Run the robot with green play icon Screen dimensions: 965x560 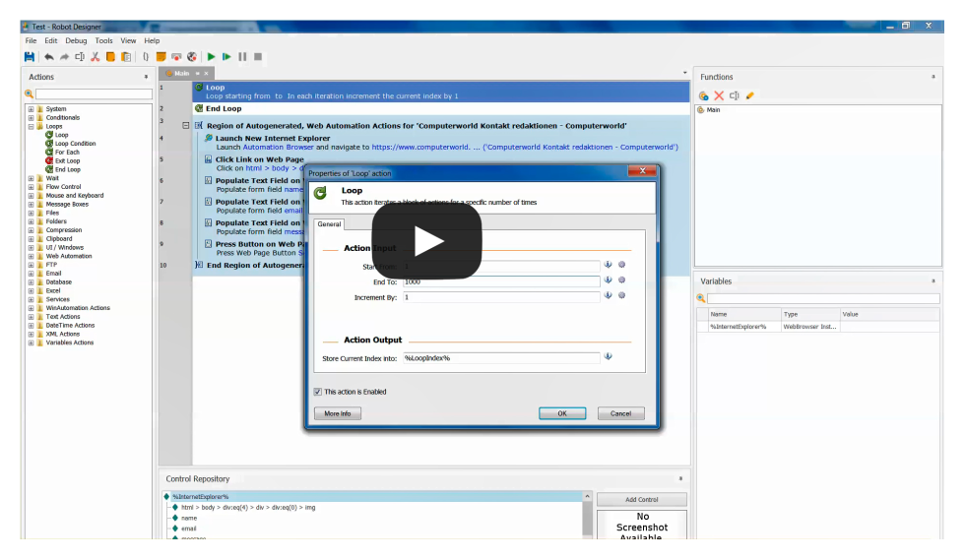pos(211,57)
